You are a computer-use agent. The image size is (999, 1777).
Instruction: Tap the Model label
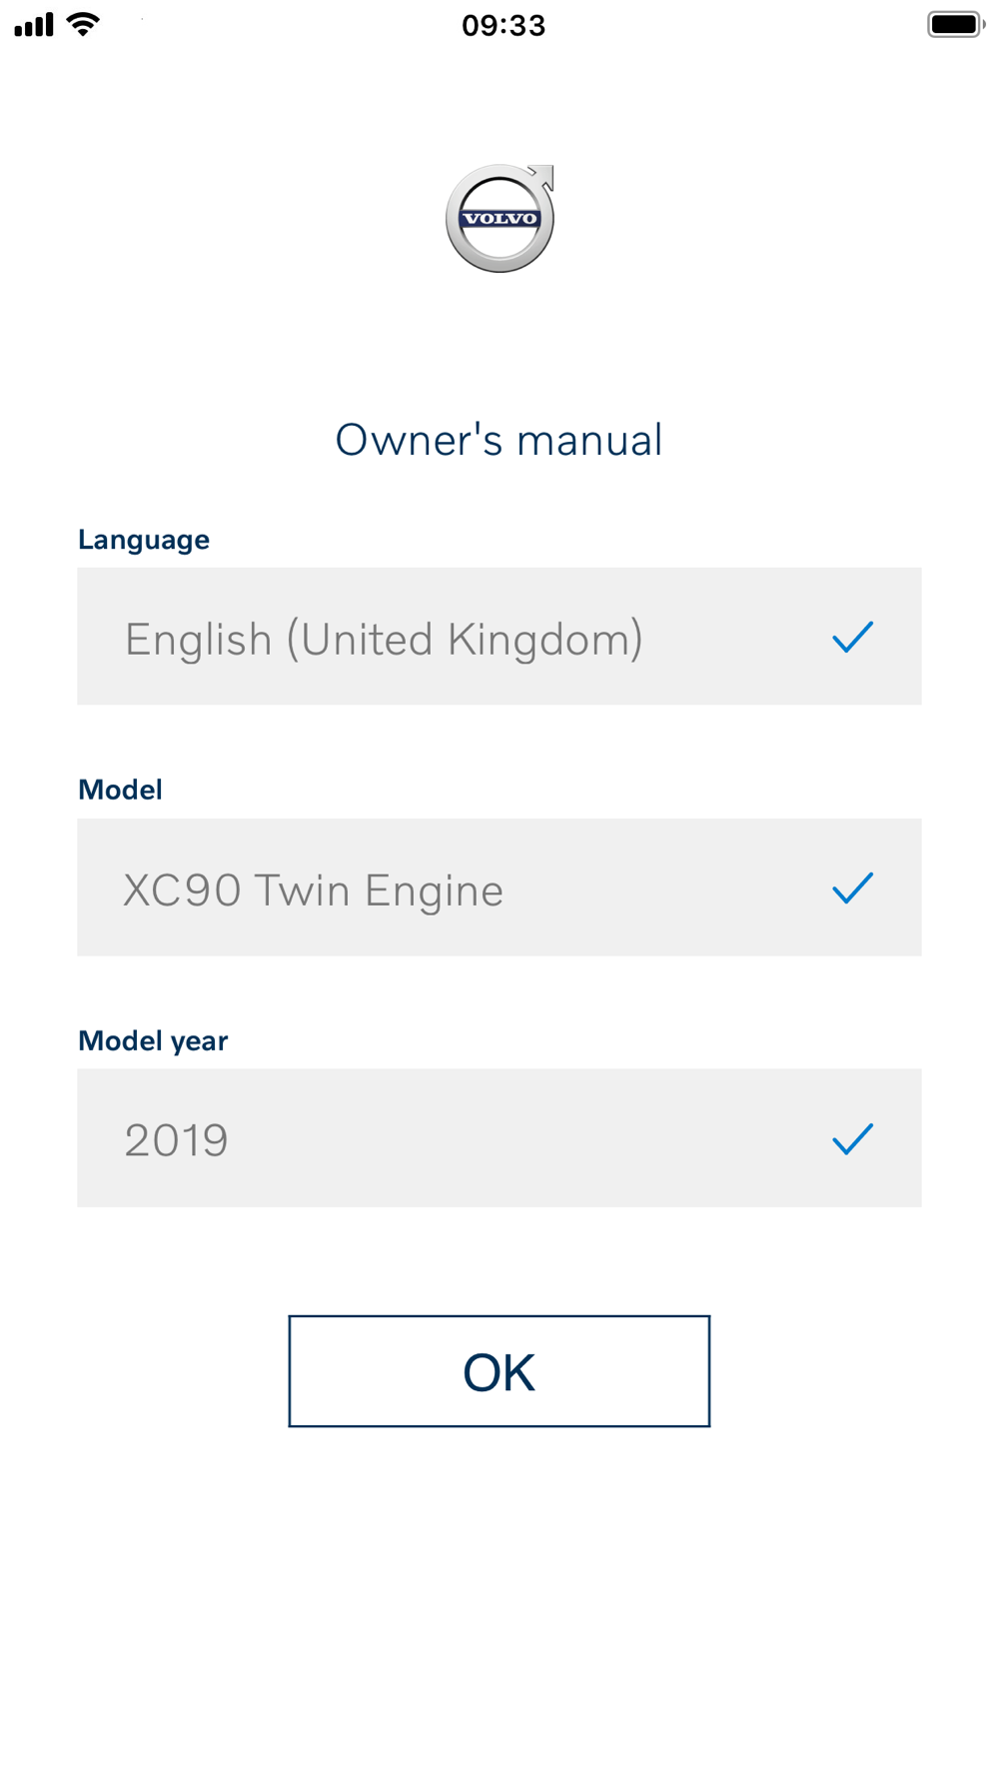click(120, 790)
